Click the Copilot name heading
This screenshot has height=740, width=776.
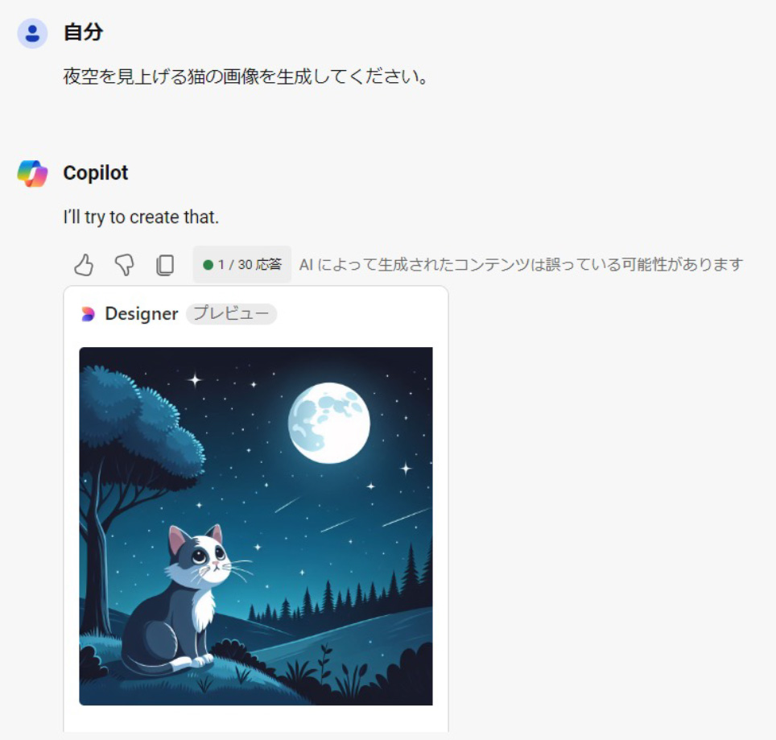click(x=96, y=173)
